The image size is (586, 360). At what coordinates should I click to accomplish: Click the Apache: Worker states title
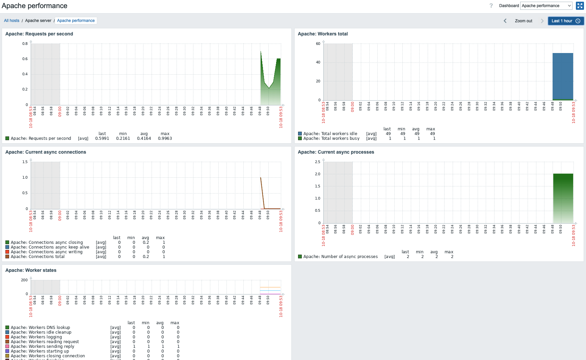pyautogui.click(x=31, y=270)
